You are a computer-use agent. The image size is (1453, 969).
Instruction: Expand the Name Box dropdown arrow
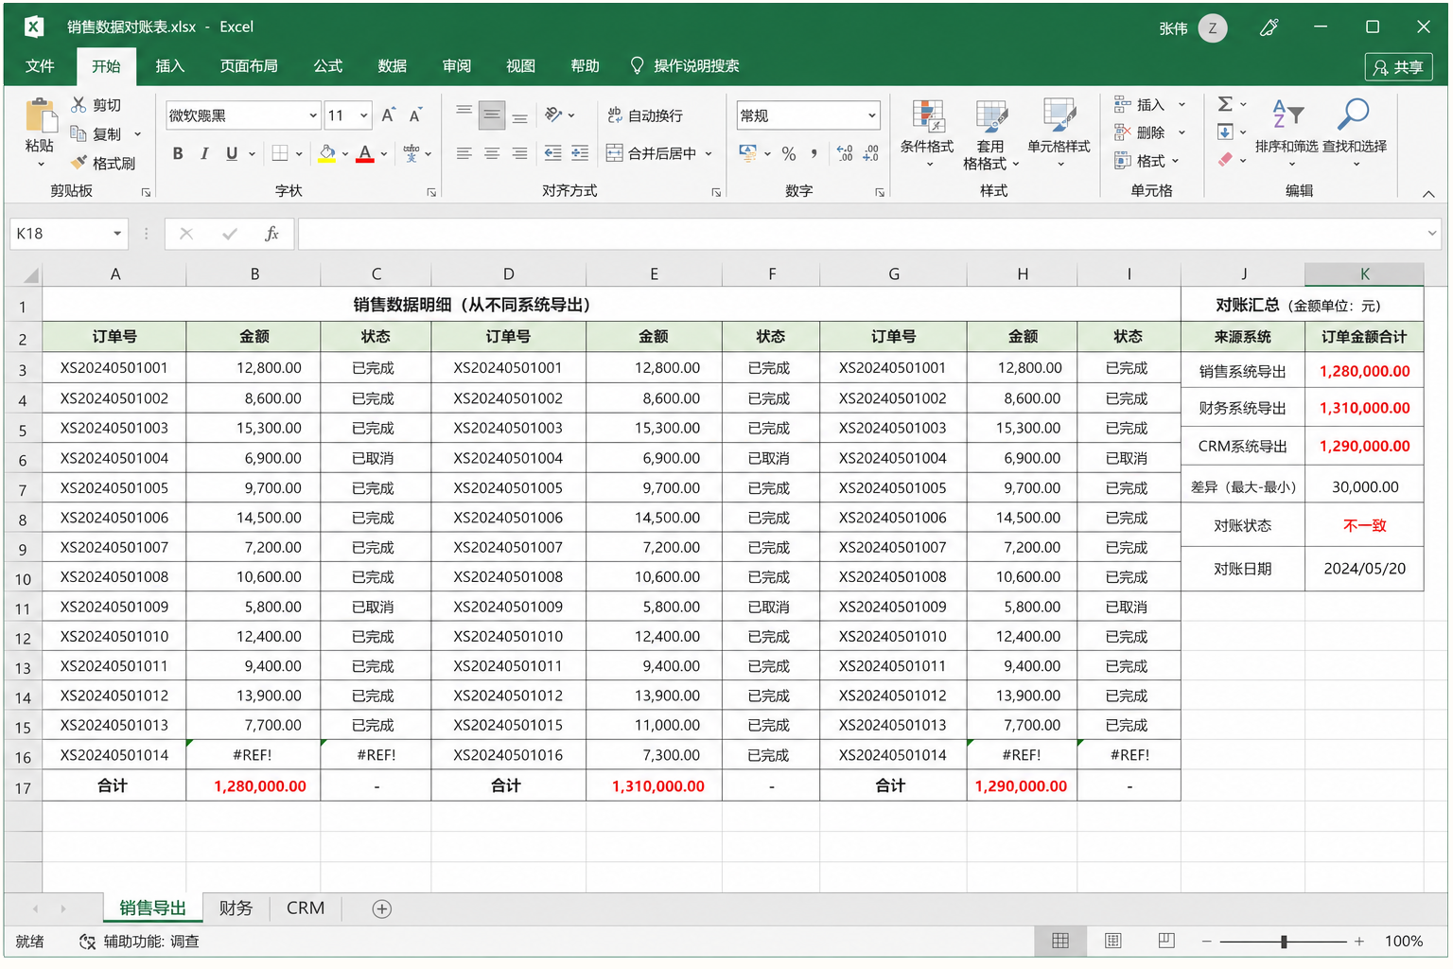point(117,234)
